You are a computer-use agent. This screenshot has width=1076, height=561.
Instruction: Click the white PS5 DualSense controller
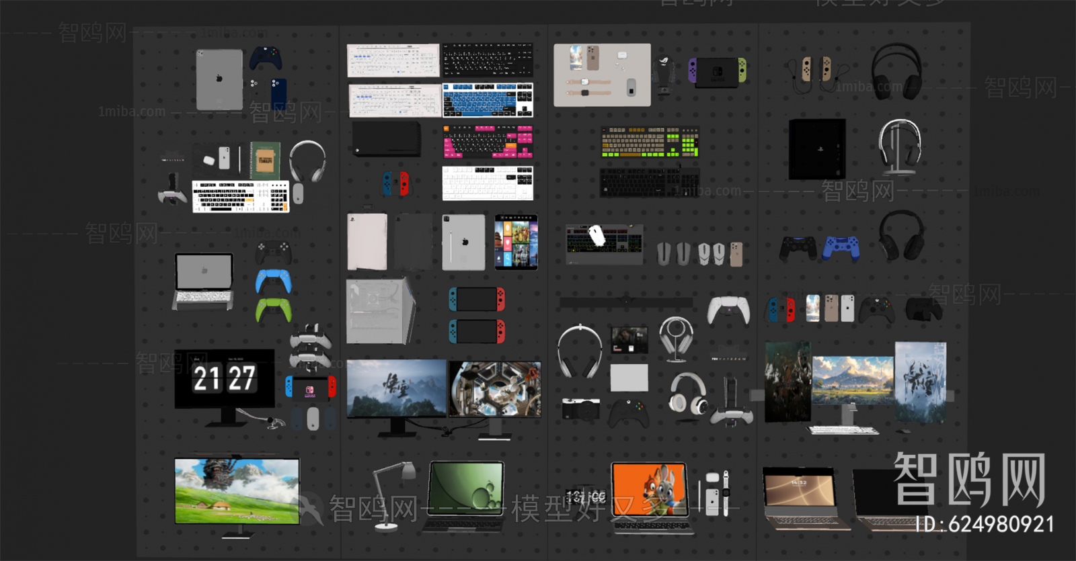coord(728,310)
